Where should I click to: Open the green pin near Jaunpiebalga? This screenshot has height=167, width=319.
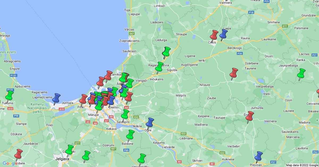click(301, 74)
